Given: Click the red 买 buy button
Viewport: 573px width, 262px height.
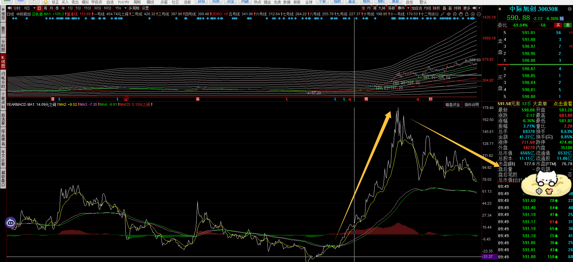Looking at the screenshot, I should pyautogui.click(x=558, y=25).
